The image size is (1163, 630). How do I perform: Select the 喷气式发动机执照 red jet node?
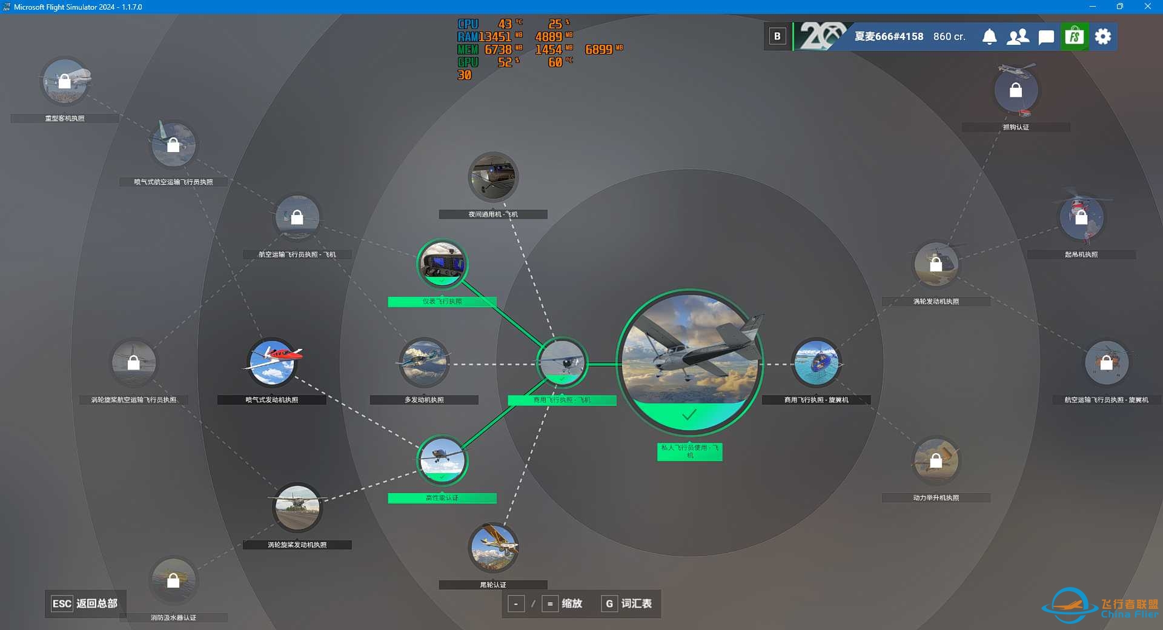[272, 363]
